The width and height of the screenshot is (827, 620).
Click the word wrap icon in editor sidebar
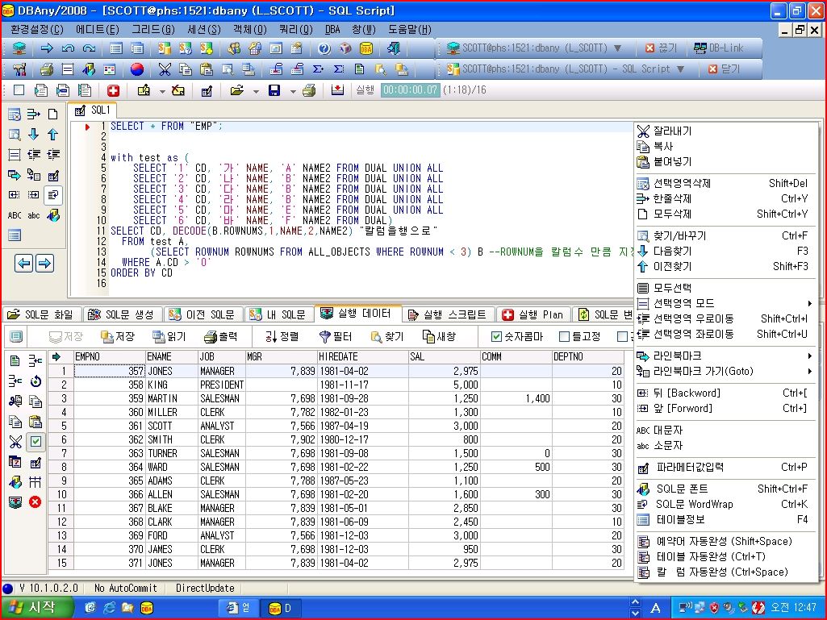pos(52,195)
